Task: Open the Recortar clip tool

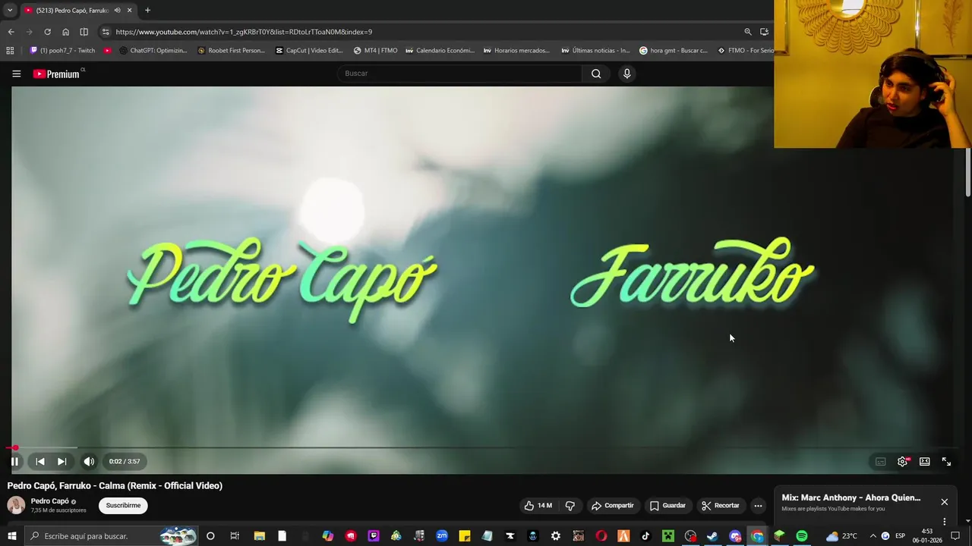Action: click(x=720, y=506)
